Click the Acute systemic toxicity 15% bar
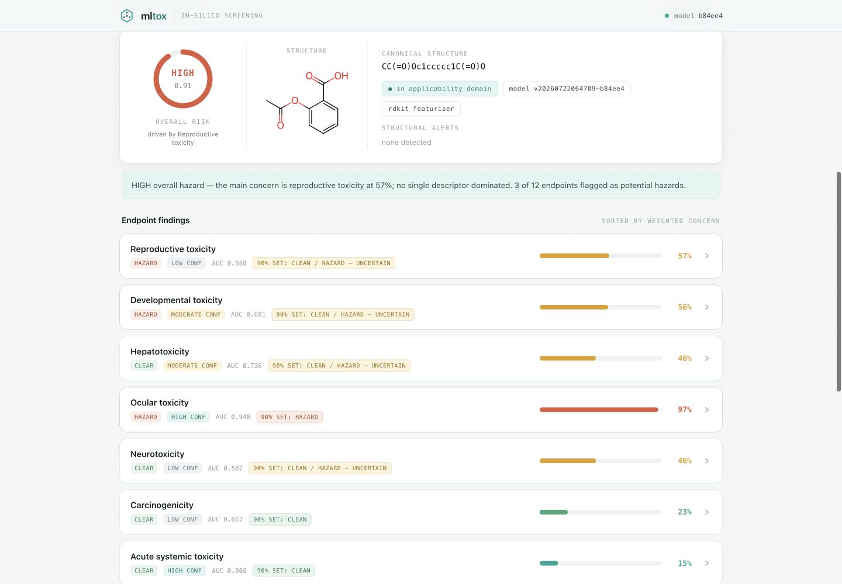Screen dimensions: 842x584 click(601, 564)
